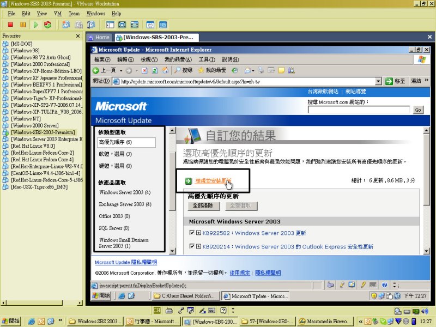Click the IE Home icon
Viewport: 436px width, 327px height.
[x=165, y=70]
